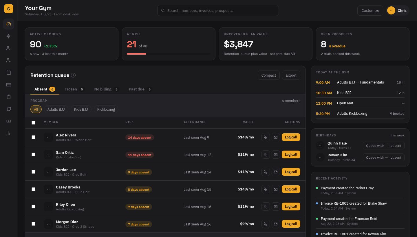Viewport: 417px width, 237px height.
Task: Click the orange C logo icon
Action: 9,9
